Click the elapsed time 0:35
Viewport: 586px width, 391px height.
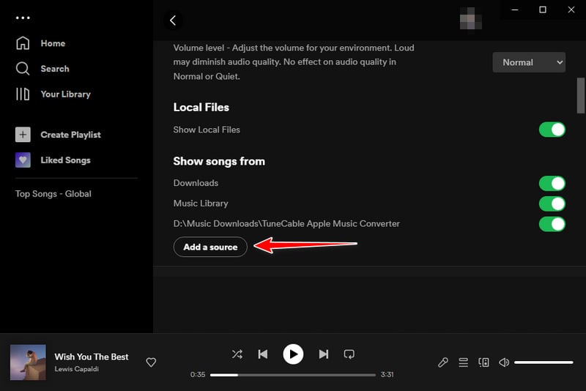pos(198,375)
